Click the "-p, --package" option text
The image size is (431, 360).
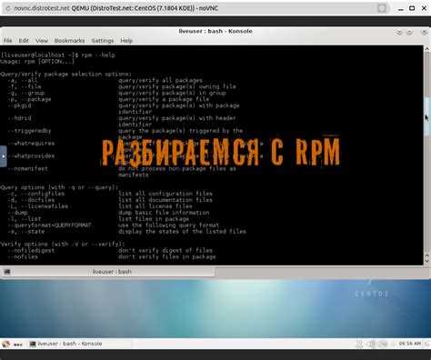[x=30, y=99]
